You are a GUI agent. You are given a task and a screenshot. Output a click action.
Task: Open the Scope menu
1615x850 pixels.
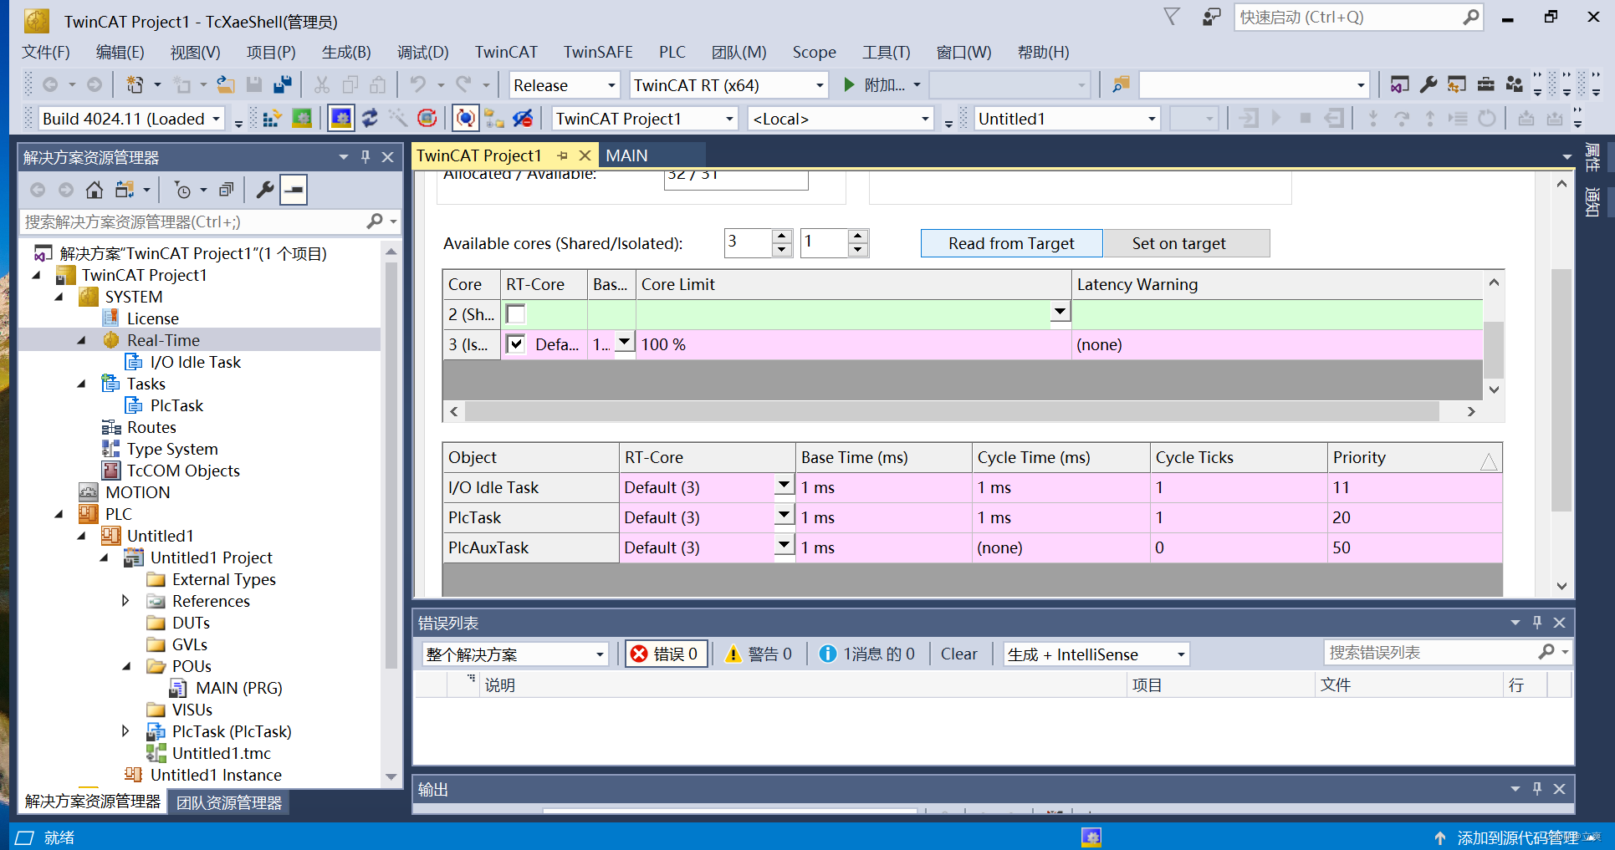[x=814, y=52]
